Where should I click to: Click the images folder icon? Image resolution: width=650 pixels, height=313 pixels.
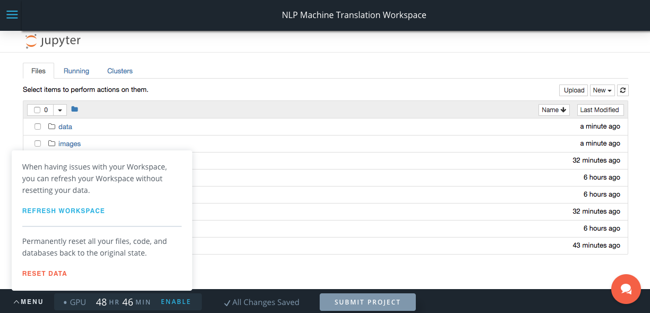tap(52, 143)
